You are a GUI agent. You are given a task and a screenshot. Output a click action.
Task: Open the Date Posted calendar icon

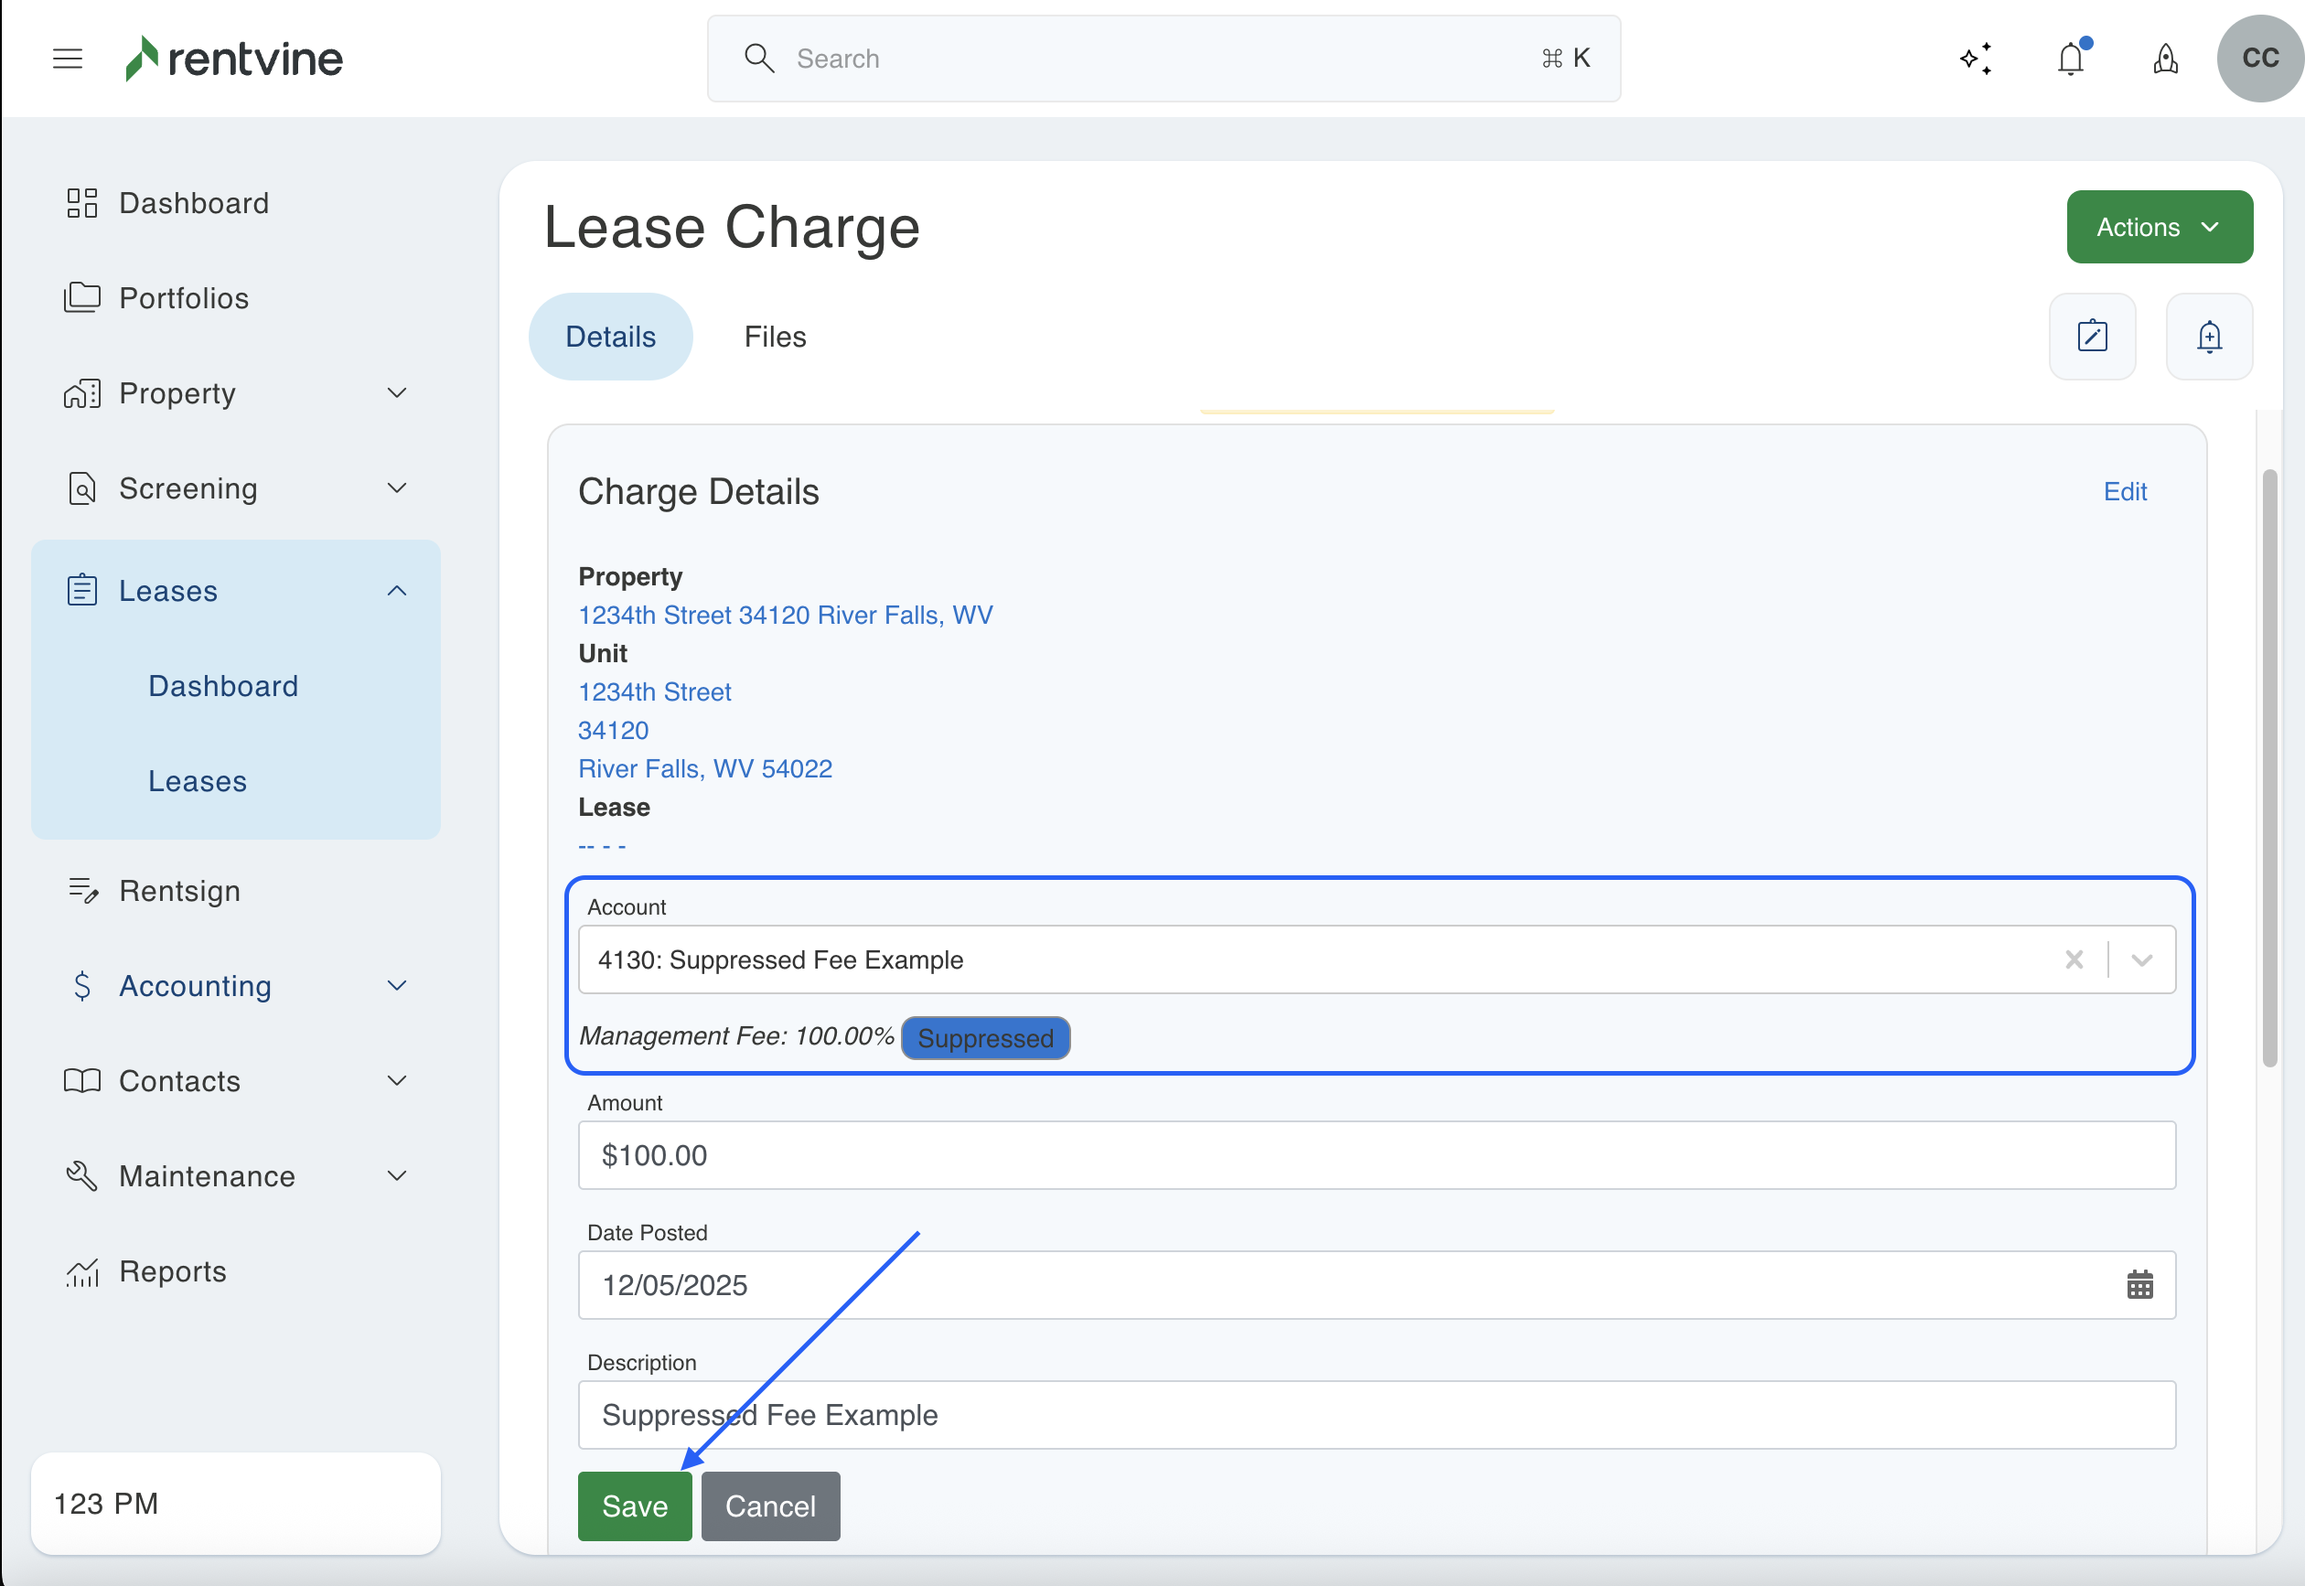(2139, 1285)
